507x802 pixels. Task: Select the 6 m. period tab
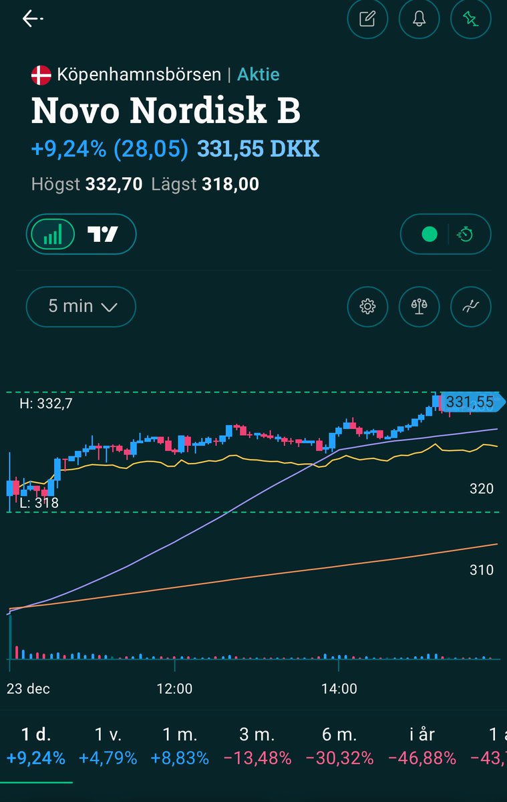click(339, 747)
